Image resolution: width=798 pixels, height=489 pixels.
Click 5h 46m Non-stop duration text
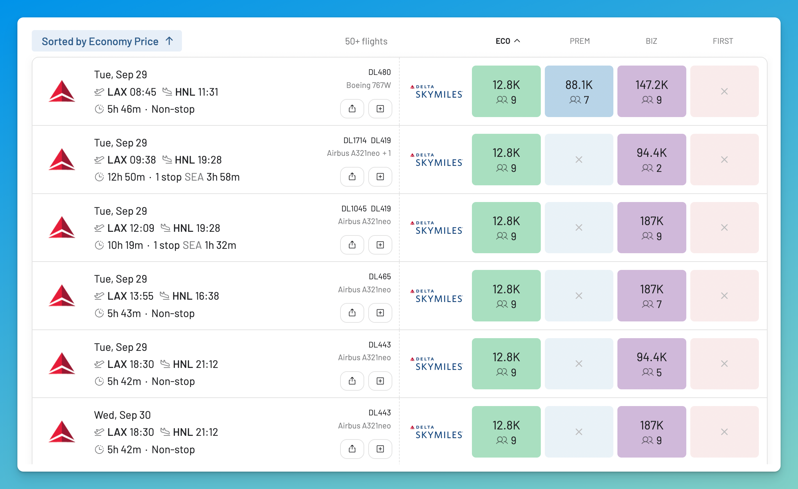pyautogui.click(x=151, y=109)
